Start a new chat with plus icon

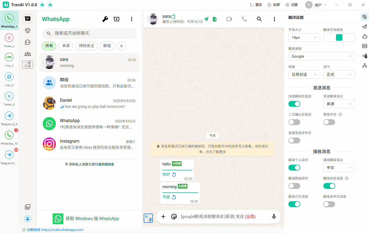117,19
